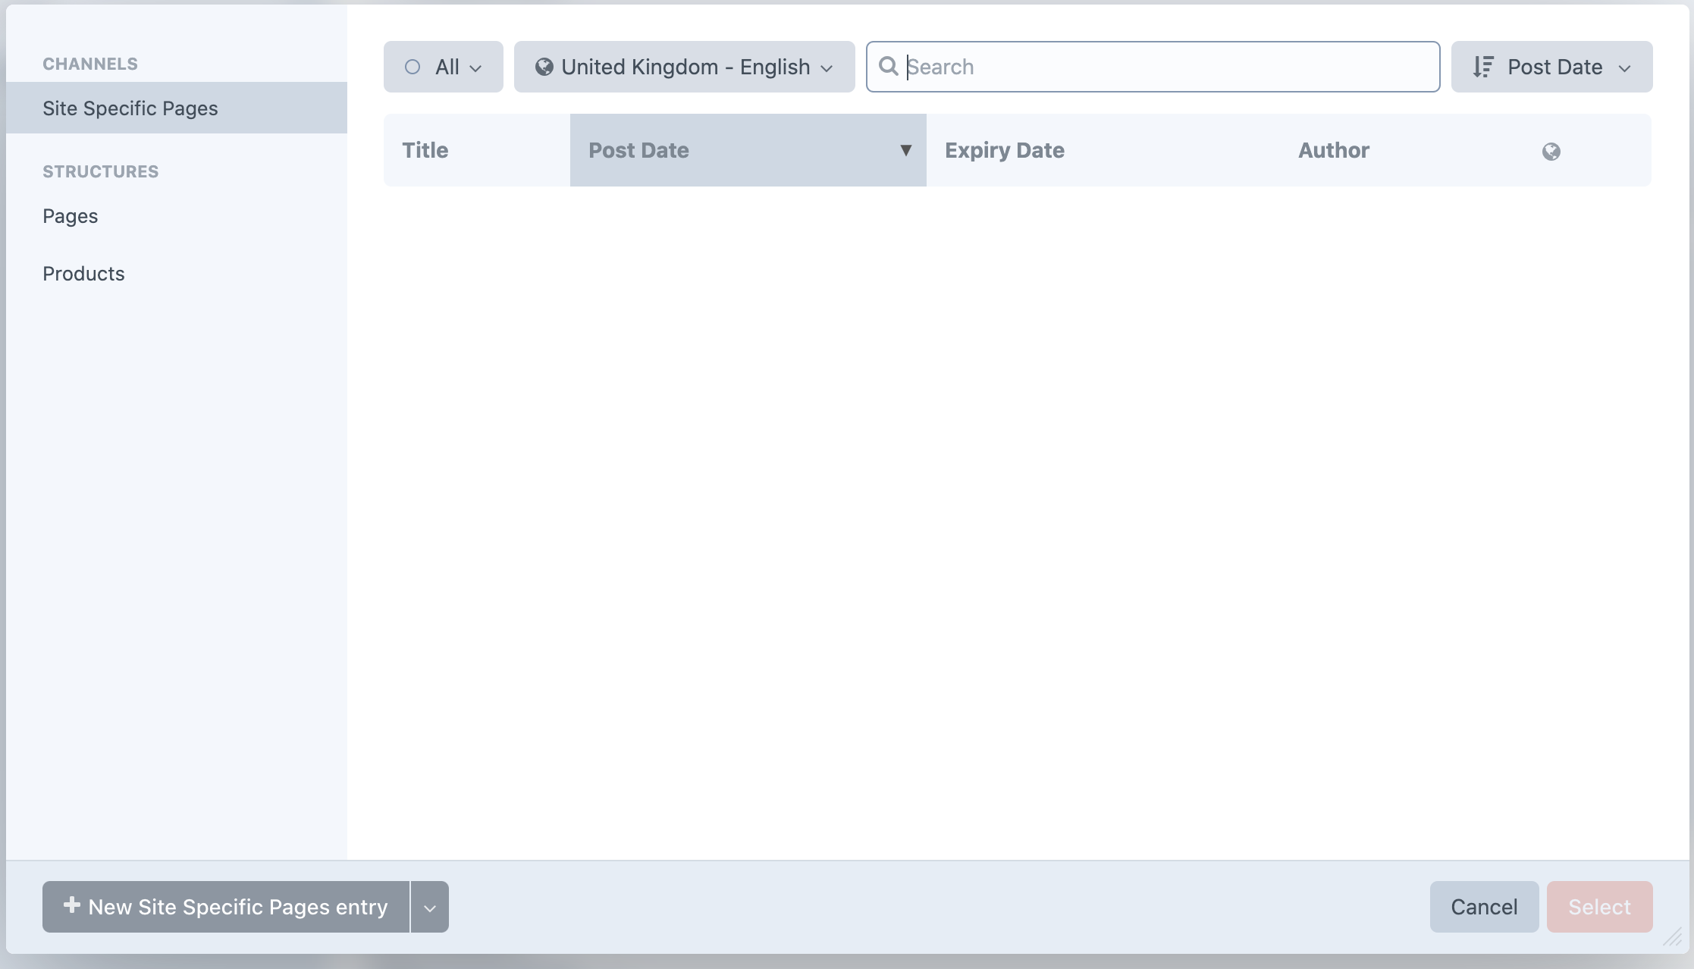Click the Search input field
Screen dimensions: 1694x969
(1153, 67)
